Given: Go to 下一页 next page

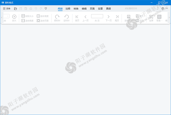Looking at the screenshot, I should point(109,18).
